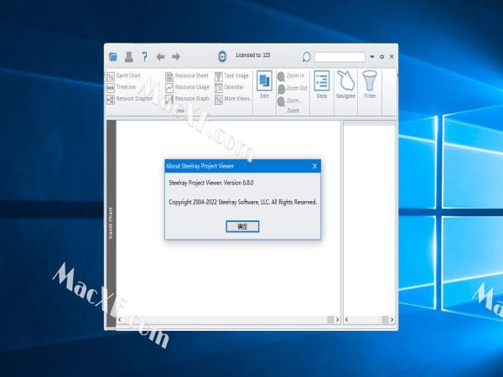This screenshot has height=377, width=503.
Task: Click left arrow of right pane scrollbar
Action: click(x=347, y=320)
